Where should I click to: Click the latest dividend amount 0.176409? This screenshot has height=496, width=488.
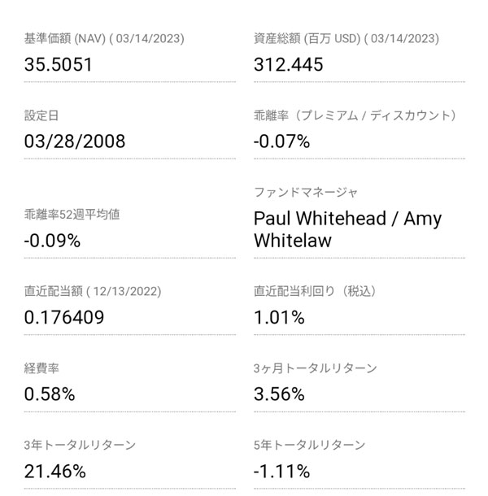pyautogui.click(x=64, y=317)
